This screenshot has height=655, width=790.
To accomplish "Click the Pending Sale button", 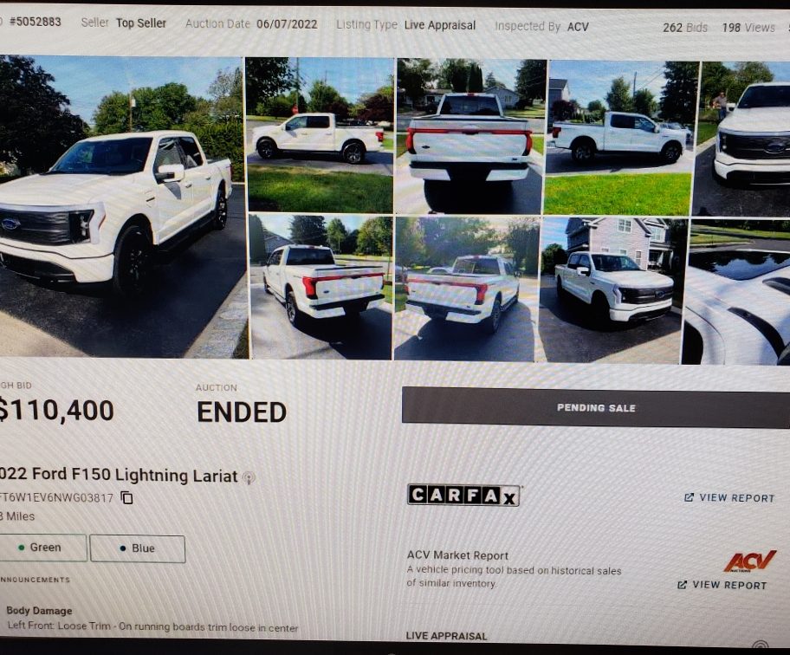I will coord(595,407).
